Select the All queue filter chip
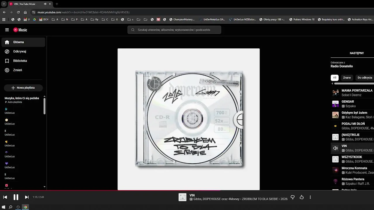Viewport: 374px width, 210px height. tap(335, 78)
